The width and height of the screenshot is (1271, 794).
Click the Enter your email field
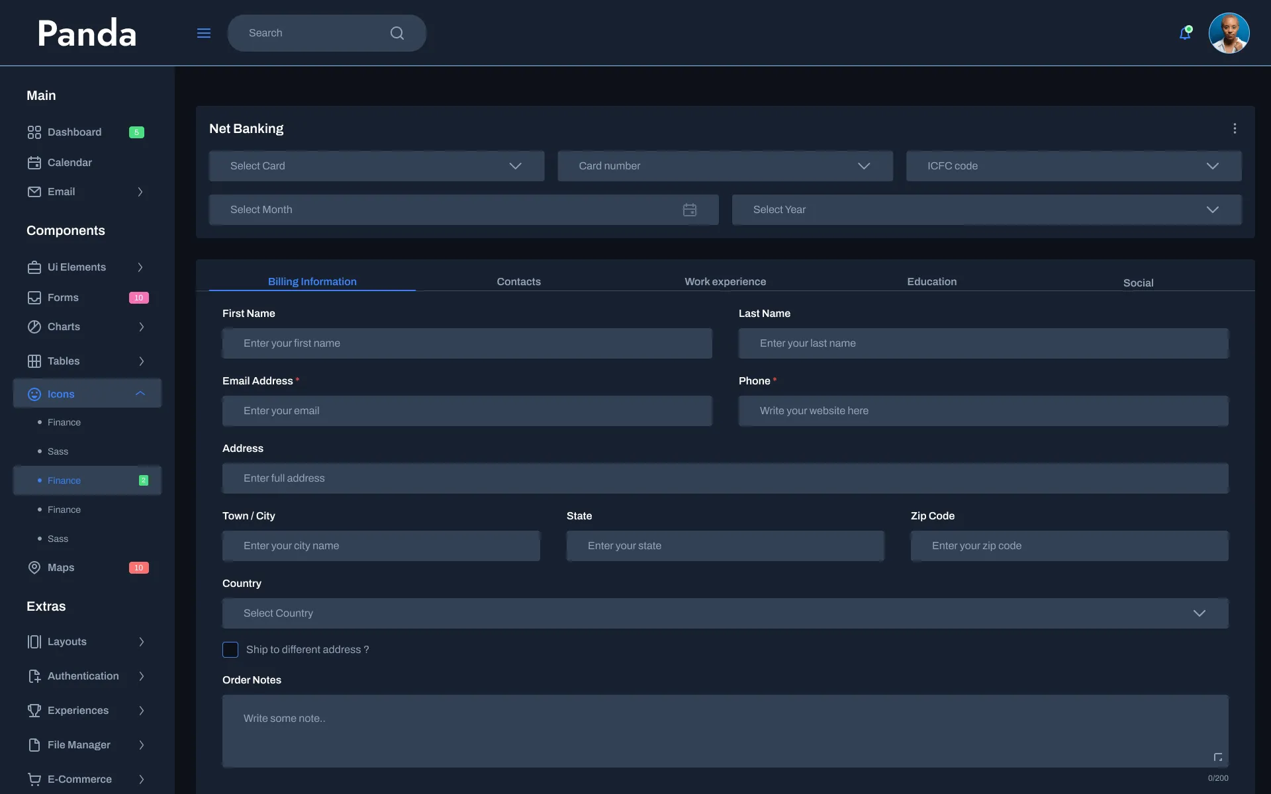pos(467,411)
